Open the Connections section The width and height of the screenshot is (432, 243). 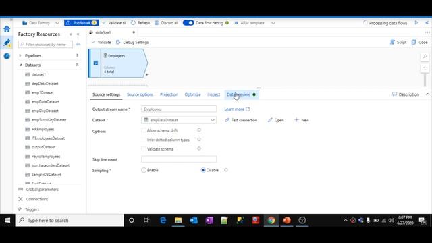[x=37, y=199]
